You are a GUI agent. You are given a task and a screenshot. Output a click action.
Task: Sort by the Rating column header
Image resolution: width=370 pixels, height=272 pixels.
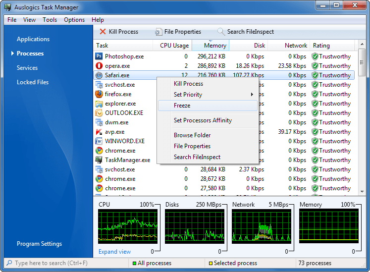[332, 46]
